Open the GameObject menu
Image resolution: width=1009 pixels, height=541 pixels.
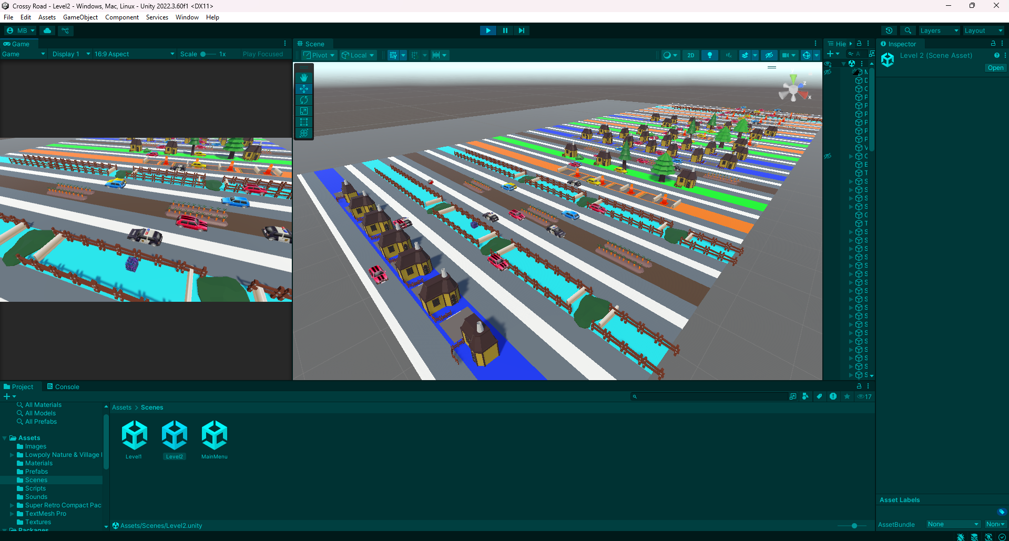[80, 17]
